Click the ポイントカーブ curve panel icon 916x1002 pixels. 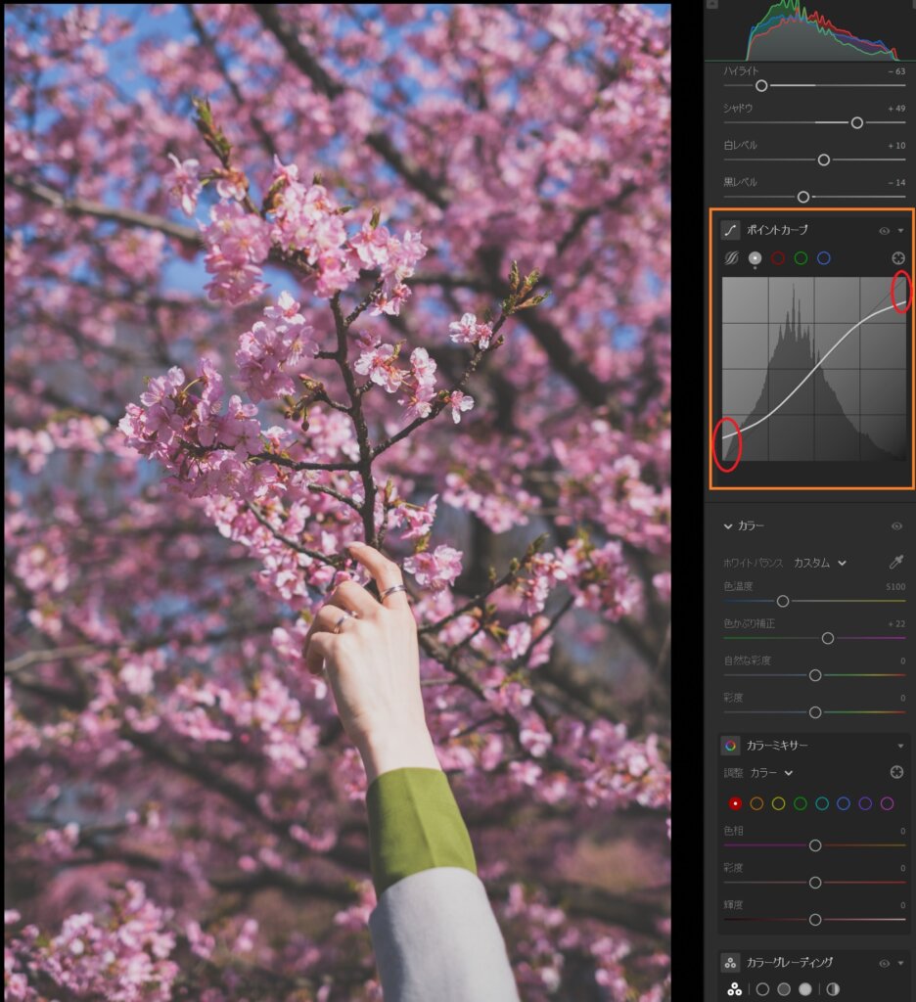point(731,230)
